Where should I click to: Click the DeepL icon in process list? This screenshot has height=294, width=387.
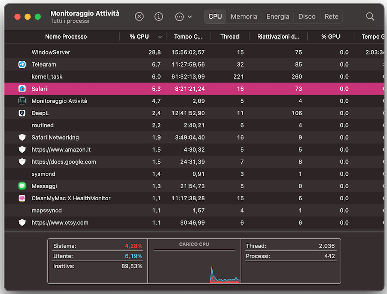pos(22,113)
